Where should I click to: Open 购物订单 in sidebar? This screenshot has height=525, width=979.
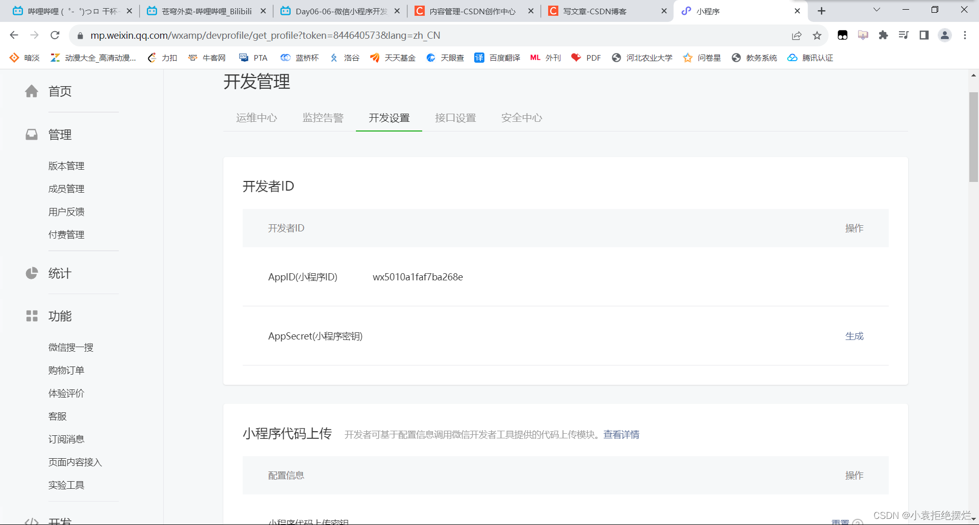66,371
